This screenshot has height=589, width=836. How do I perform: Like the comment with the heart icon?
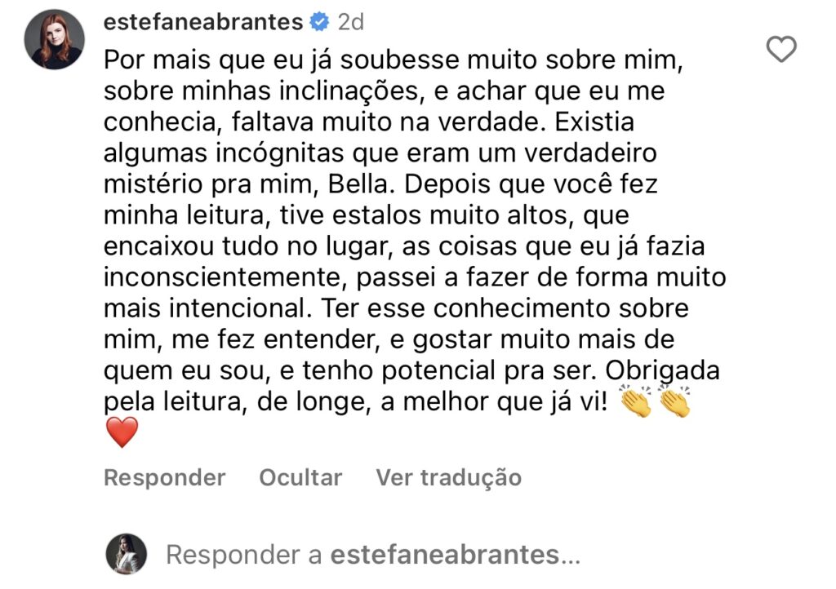point(782,51)
